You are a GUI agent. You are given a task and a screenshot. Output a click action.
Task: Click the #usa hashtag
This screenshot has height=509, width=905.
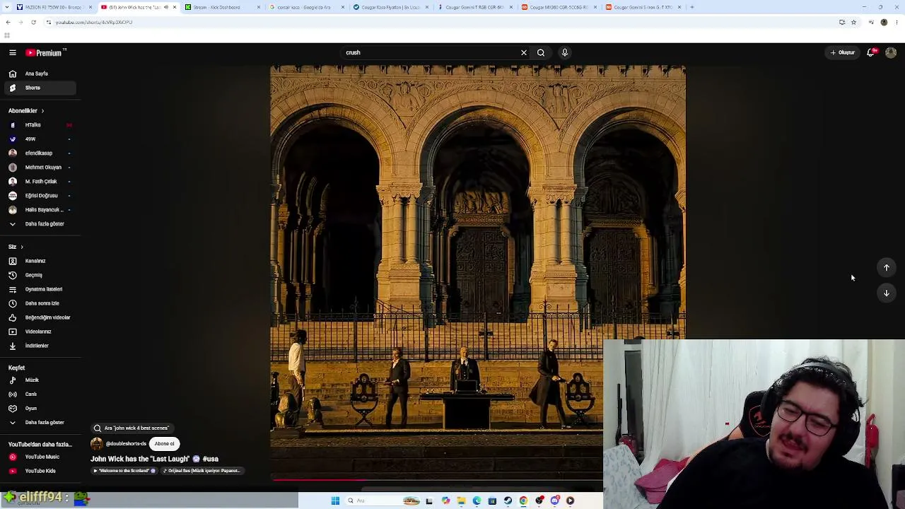point(211,460)
